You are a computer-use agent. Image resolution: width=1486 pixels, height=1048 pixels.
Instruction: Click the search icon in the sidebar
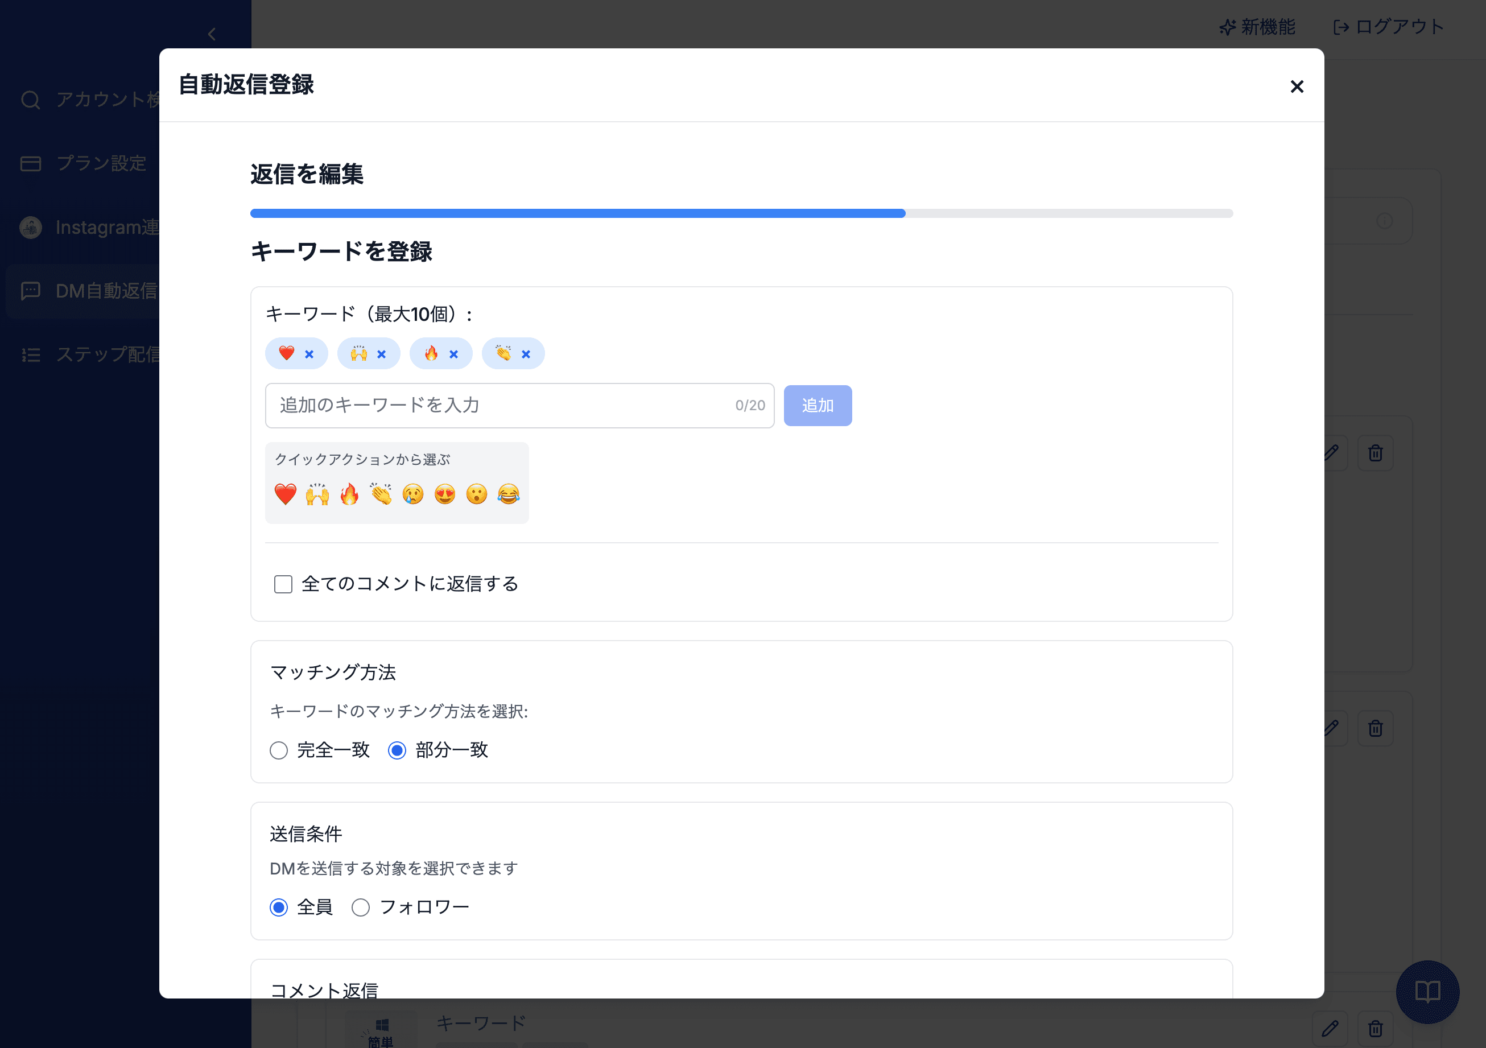[30, 100]
